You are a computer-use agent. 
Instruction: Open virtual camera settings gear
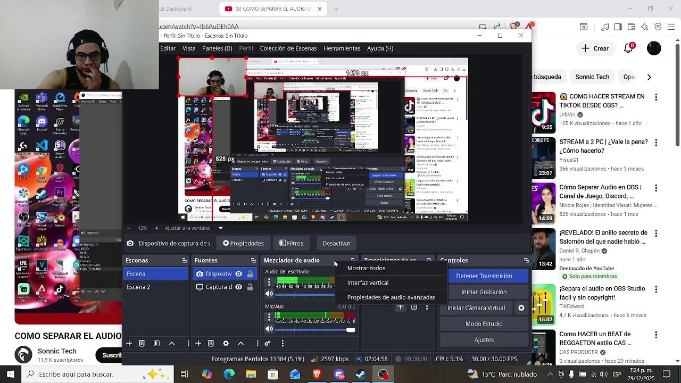[x=521, y=308]
